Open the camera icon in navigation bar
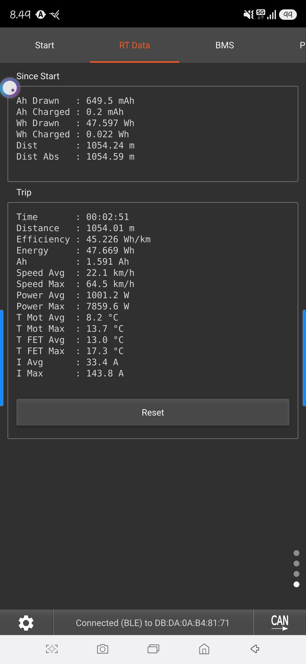Image resolution: width=306 pixels, height=664 pixels. click(x=102, y=649)
